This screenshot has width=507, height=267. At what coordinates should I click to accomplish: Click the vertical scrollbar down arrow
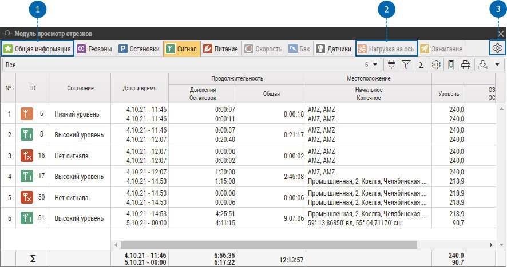(501, 245)
